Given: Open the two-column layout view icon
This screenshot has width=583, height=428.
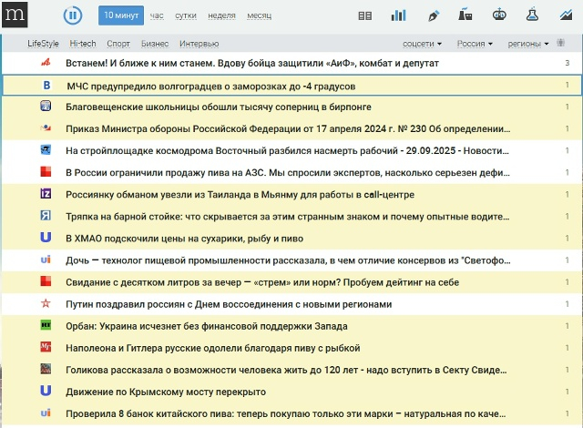Looking at the screenshot, I should click(x=365, y=15).
